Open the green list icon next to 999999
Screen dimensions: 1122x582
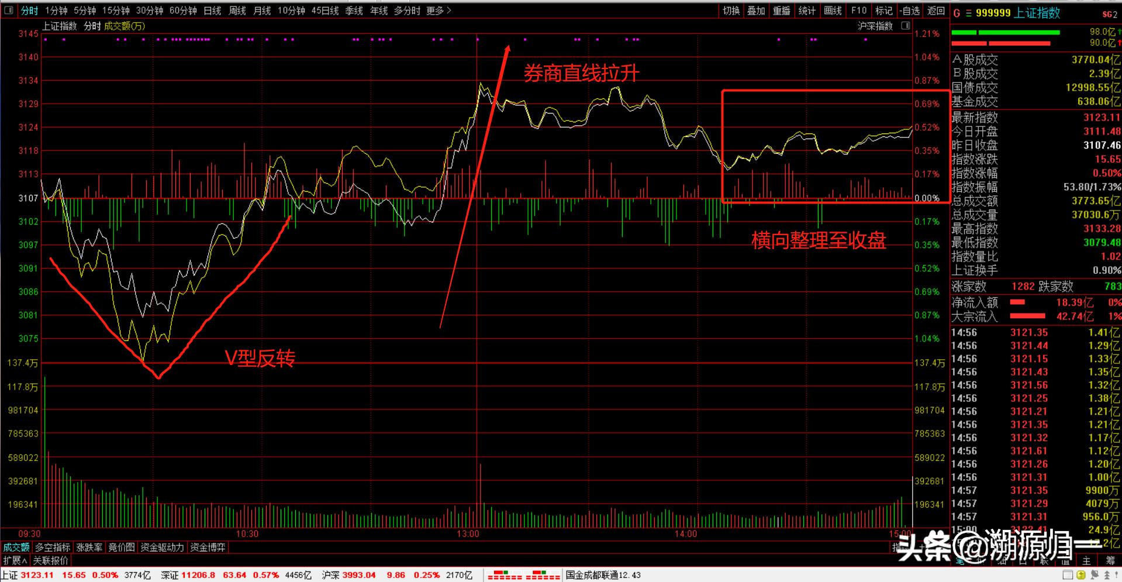pyautogui.click(x=968, y=13)
